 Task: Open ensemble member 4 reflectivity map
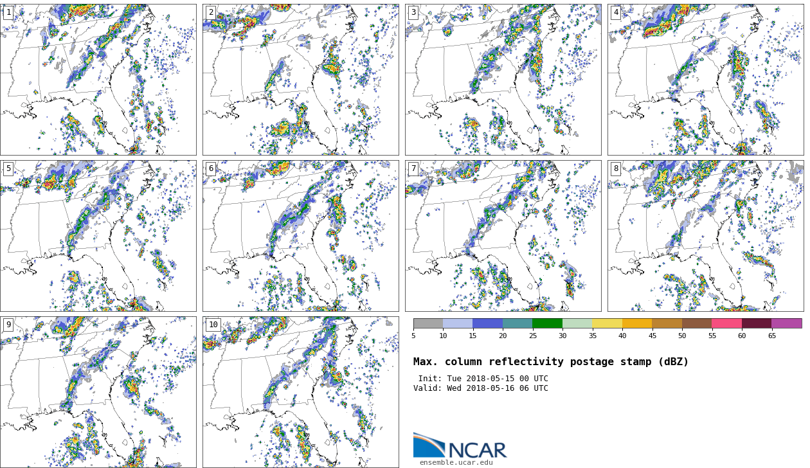click(705, 79)
